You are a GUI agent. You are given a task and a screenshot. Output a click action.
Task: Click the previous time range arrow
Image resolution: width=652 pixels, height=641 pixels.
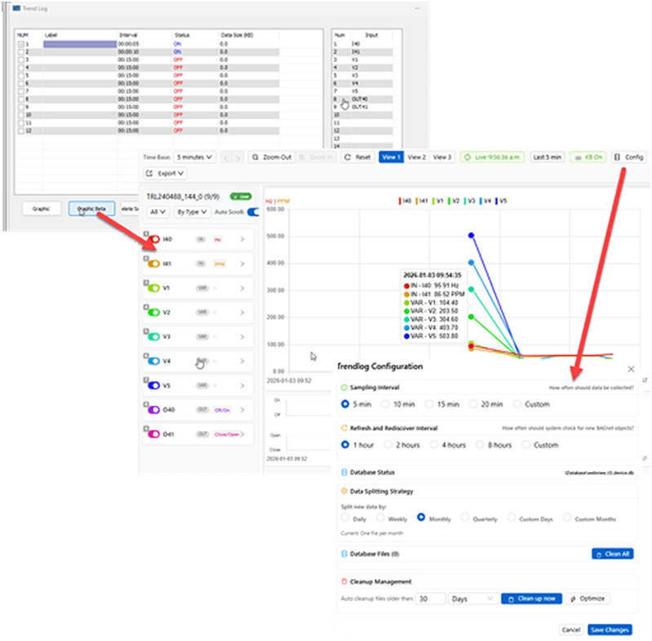click(228, 157)
